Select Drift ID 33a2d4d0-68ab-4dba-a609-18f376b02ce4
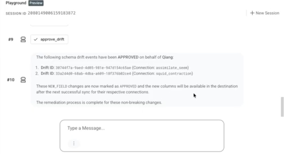 (x=93, y=73)
